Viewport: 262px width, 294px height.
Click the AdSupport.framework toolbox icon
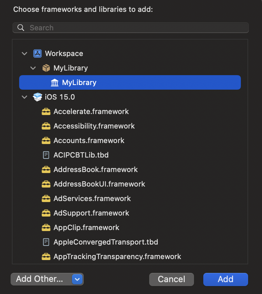(46, 213)
